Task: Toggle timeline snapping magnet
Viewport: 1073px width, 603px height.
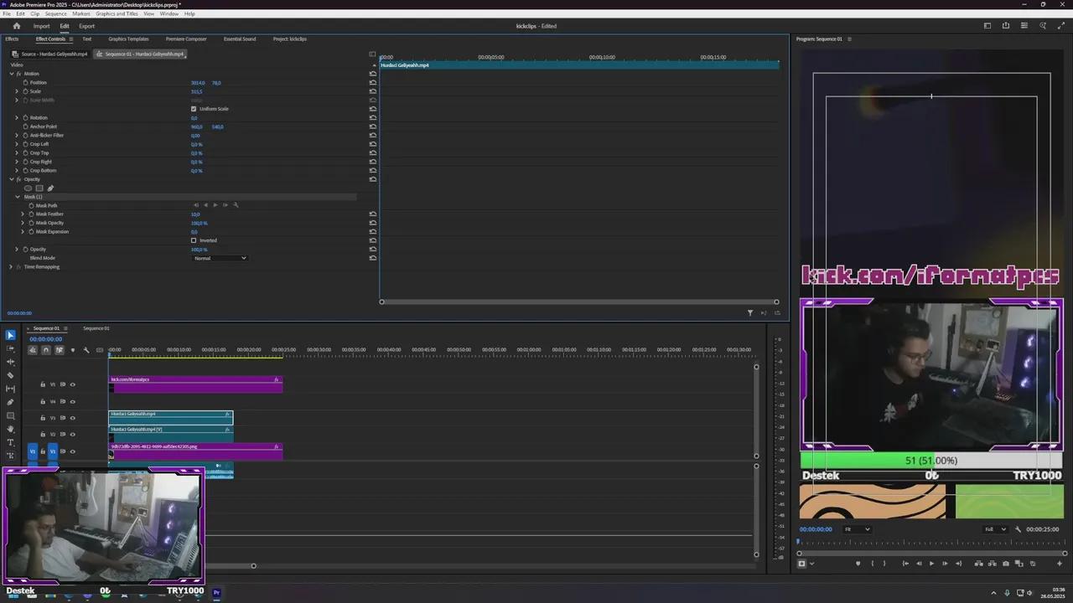Action: coord(46,350)
